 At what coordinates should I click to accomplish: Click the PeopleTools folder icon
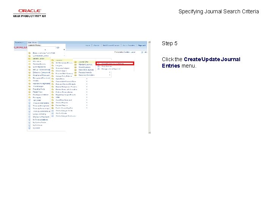point(30,92)
